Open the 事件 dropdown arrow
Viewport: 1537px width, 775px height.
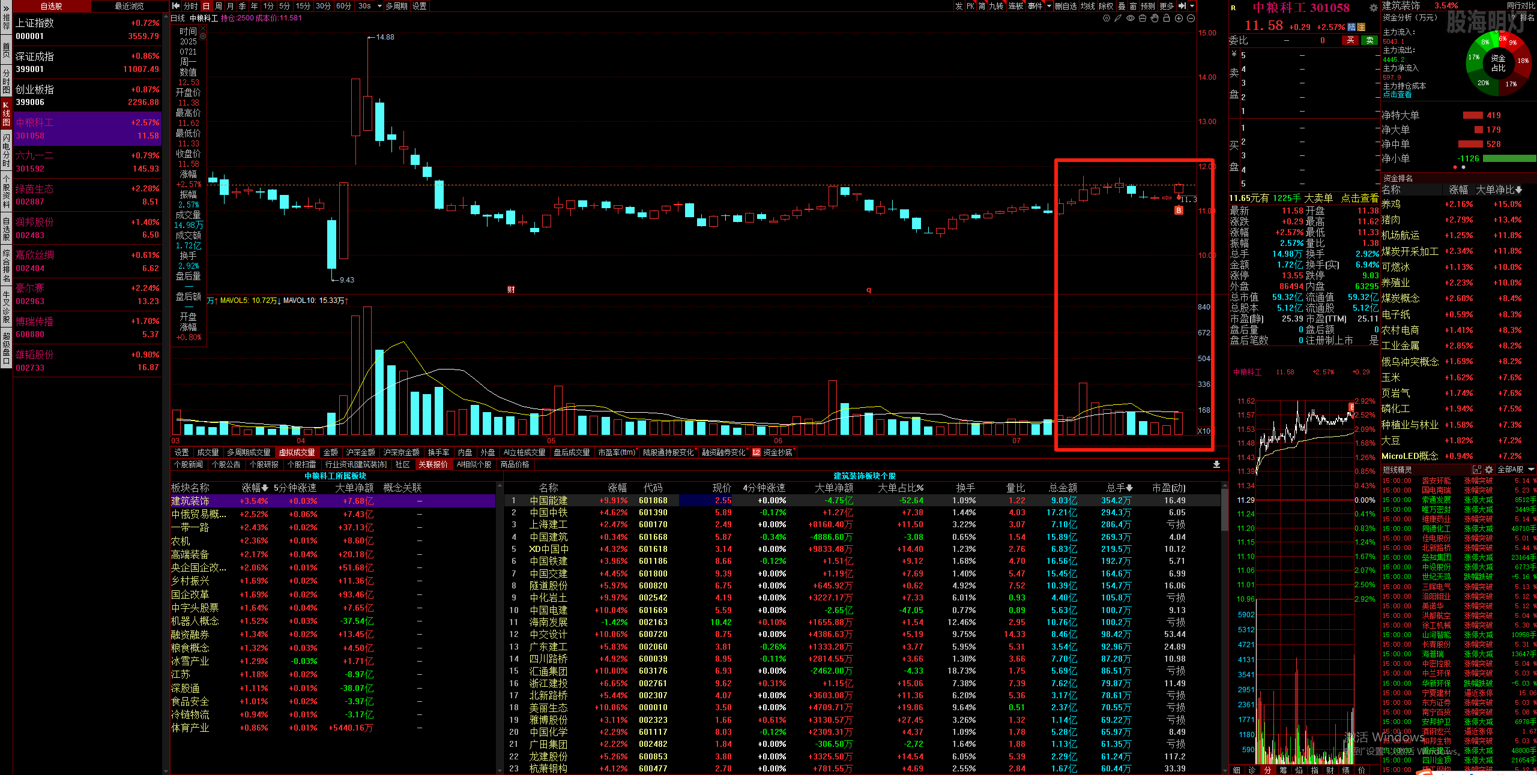point(1049,6)
